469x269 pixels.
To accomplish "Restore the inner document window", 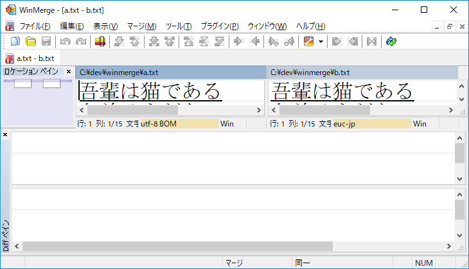I will pos(449,26).
